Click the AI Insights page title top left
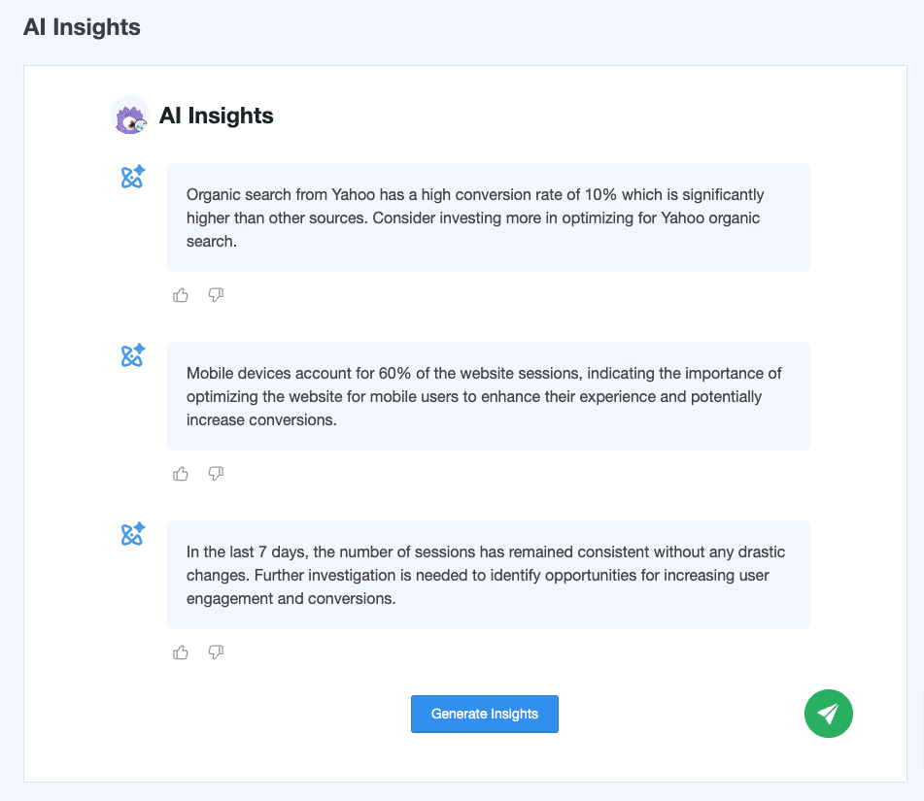This screenshot has width=924, height=801. coord(83,27)
